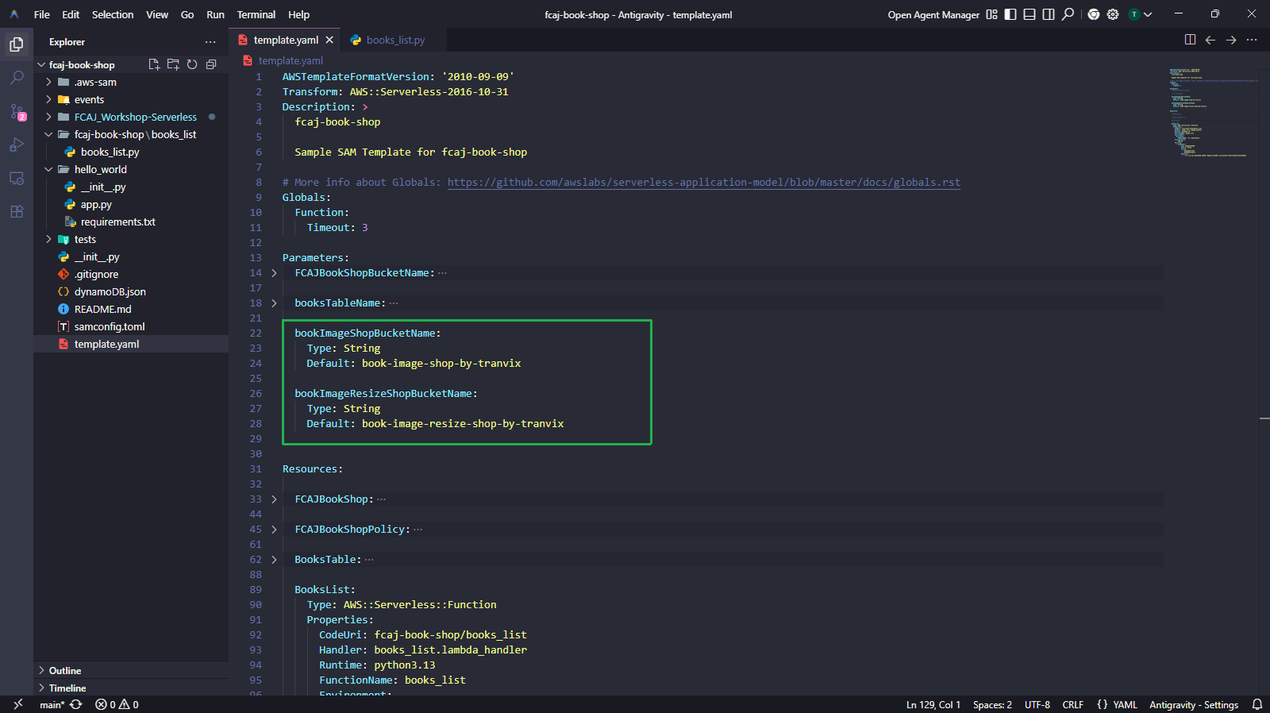Open the settings gear in title bar
The height and width of the screenshot is (713, 1270).
(1113, 14)
